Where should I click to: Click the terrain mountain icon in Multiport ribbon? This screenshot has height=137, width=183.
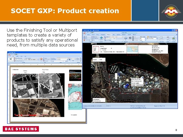coord(174,38)
